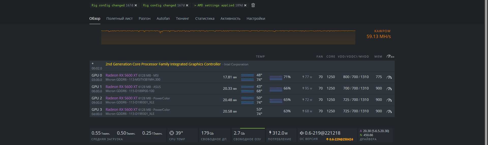Click Micron GDDR6 113-MSITV381MH.300 BIOS text
Image resolution: width=488 pixels, height=145 pixels.
tap(133, 80)
